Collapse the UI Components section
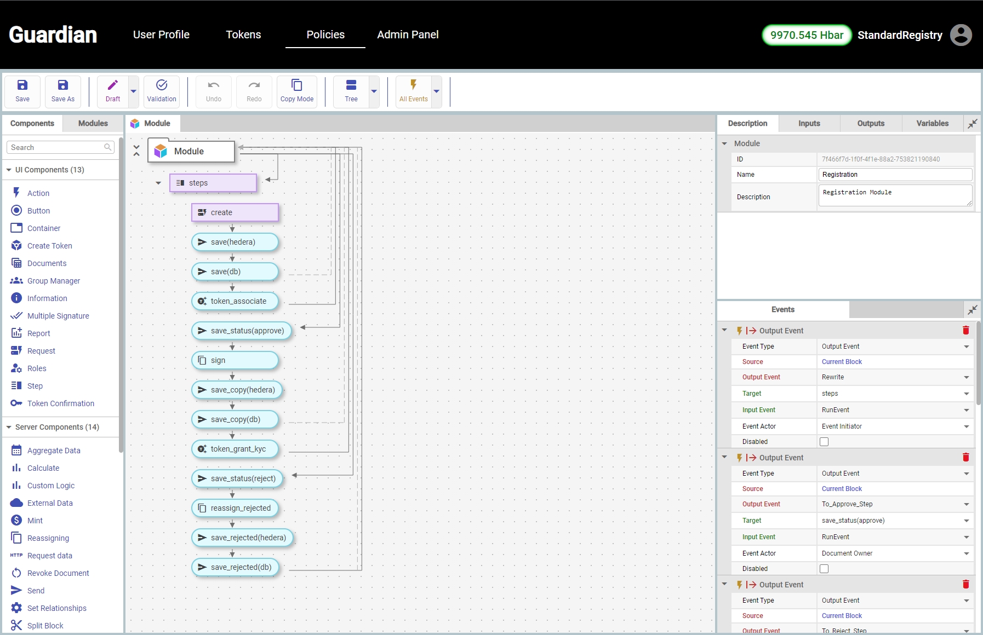Screen dimensions: 983x635 coord(9,170)
